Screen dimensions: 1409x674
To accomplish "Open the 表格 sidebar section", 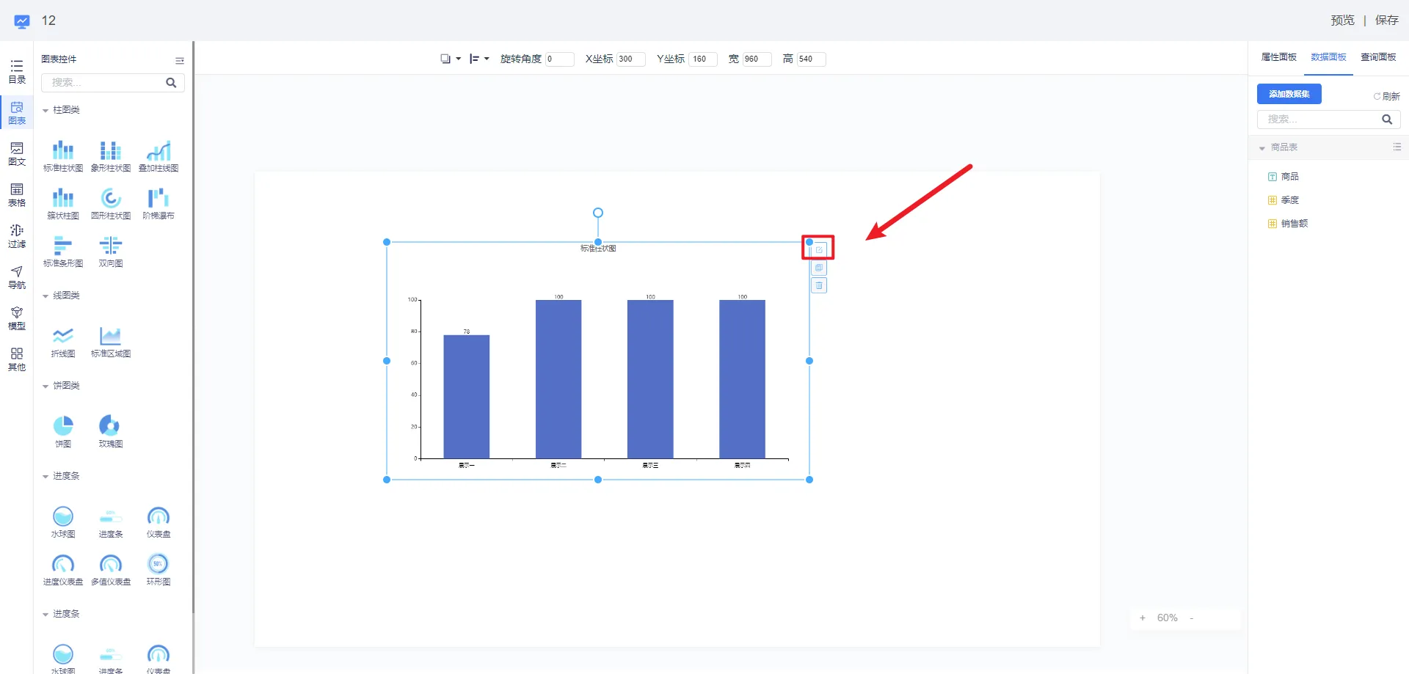I will [x=17, y=195].
